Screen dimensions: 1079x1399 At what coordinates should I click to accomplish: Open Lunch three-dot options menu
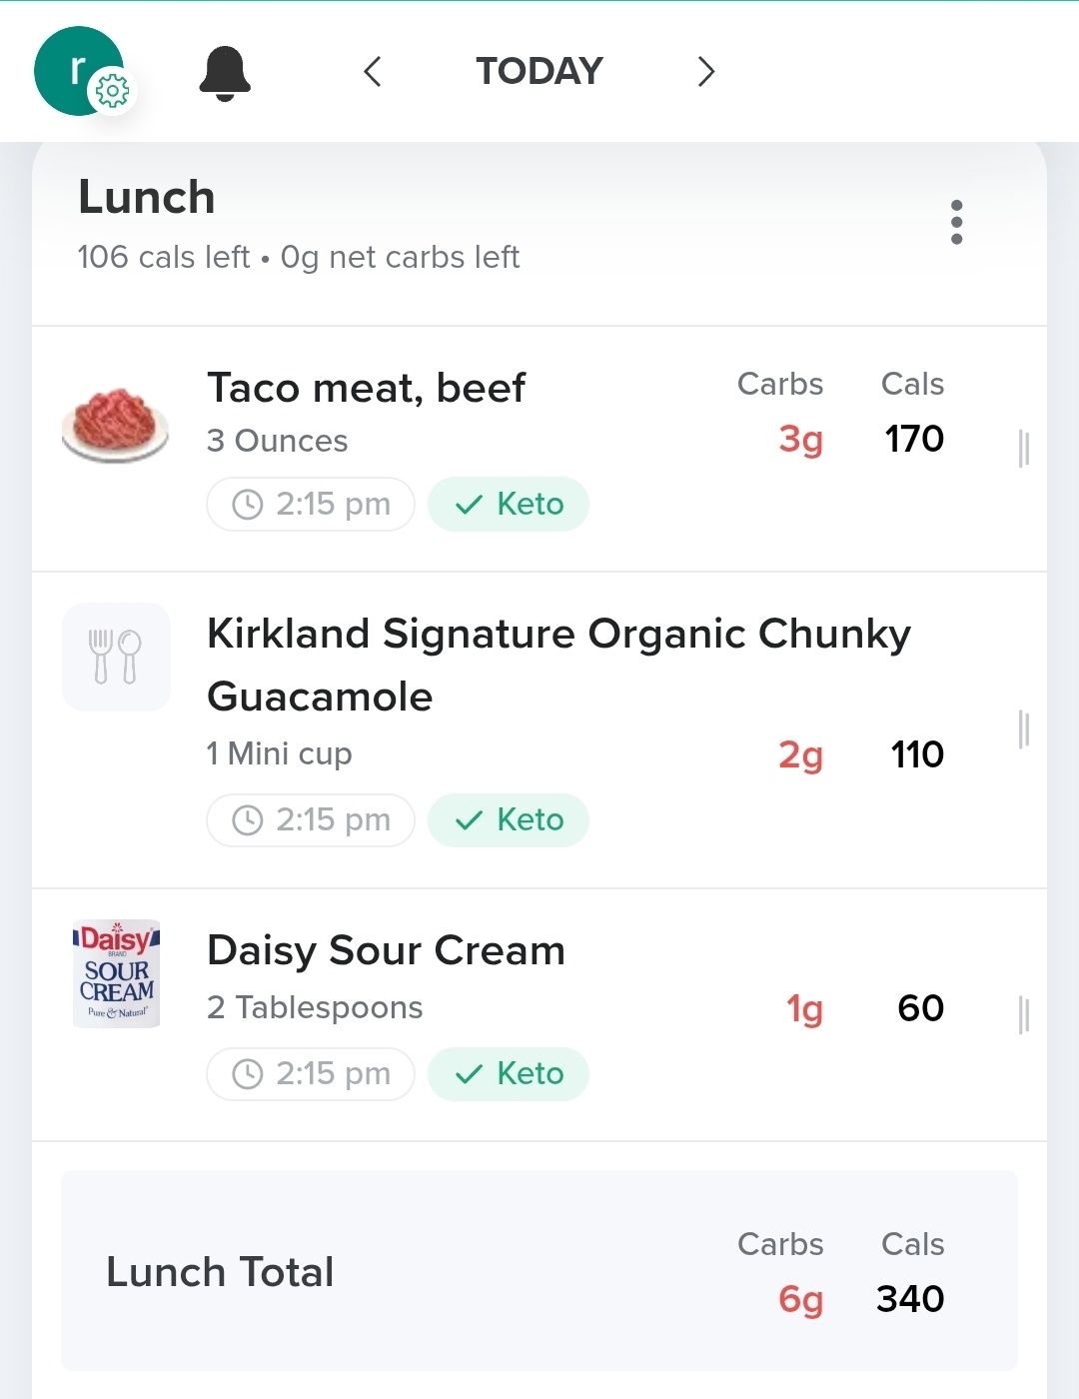pos(956,222)
